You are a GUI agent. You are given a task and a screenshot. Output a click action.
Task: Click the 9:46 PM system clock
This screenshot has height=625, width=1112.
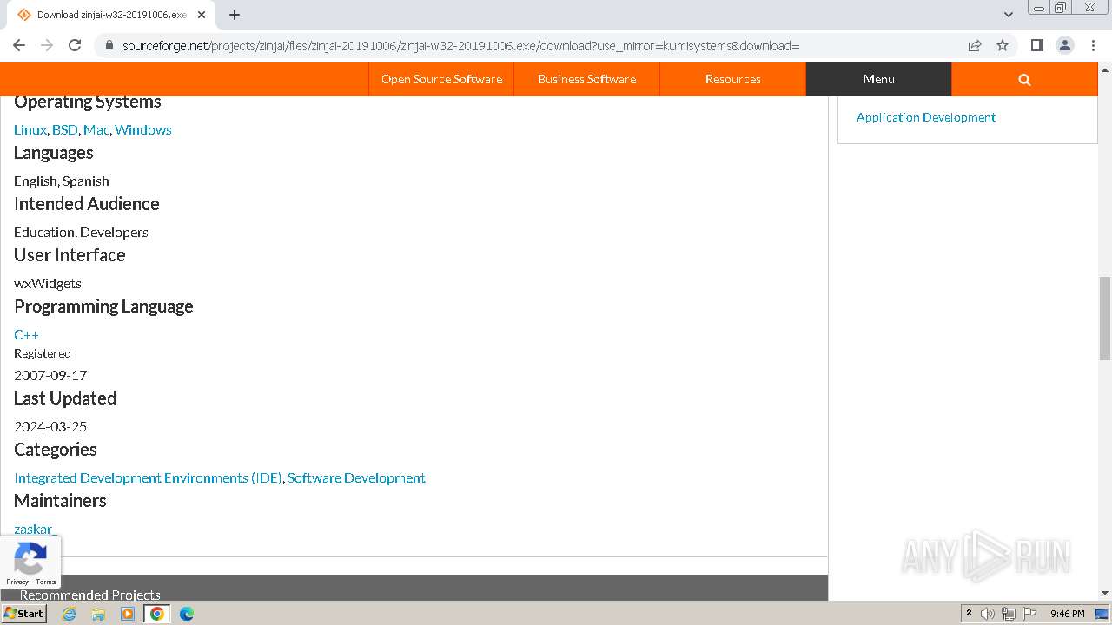point(1067,614)
